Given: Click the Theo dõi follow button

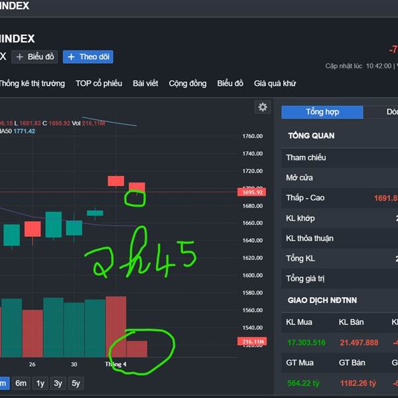Looking at the screenshot, I should point(88,57).
